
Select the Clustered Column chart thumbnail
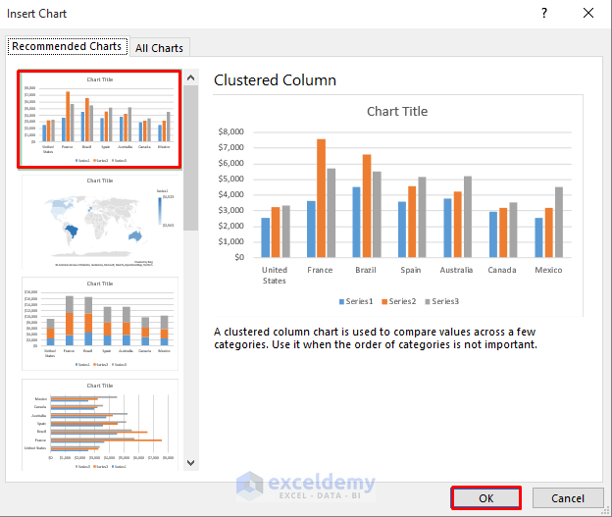pos(99,120)
